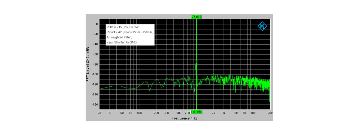Click the cursor level readout -75.088
This screenshot has width=358, height=134.
(197, 17)
